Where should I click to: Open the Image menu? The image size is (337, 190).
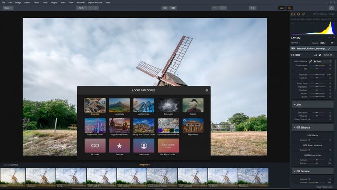click(18, 2)
